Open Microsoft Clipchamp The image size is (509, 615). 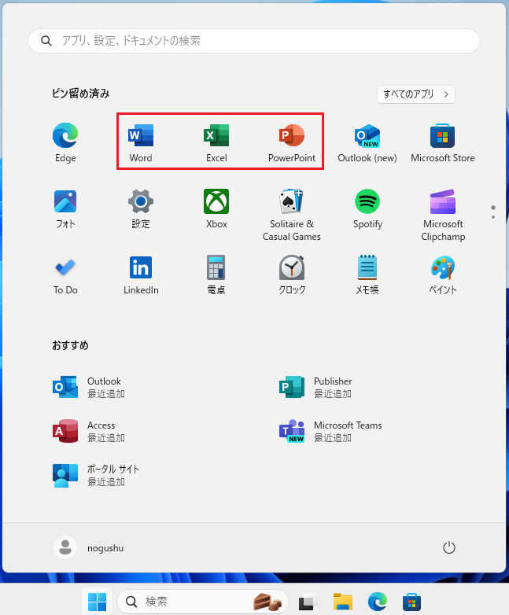(443, 215)
